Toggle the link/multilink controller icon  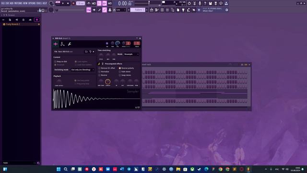click(x=105, y=10)
